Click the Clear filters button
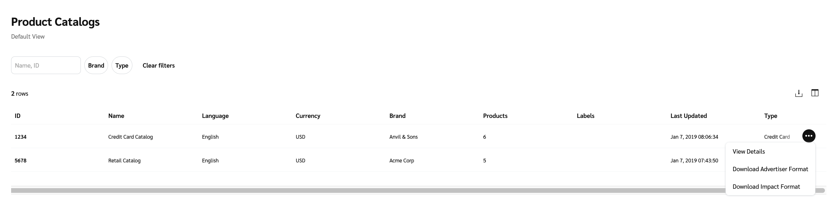Image resolution: width=834 pixels, height=206 pixels. (159, 65)
